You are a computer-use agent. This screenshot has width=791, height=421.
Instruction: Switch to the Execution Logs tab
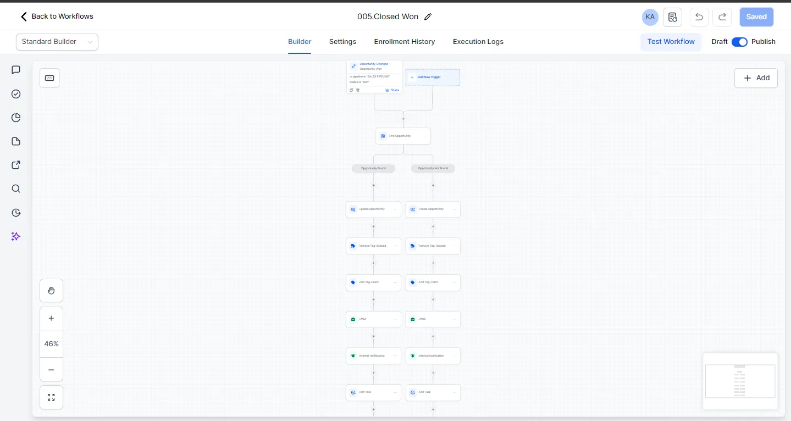[478, 42]
